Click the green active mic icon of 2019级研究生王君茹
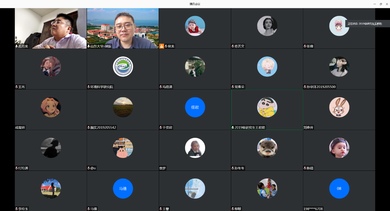390x211 pixels. 233,128
